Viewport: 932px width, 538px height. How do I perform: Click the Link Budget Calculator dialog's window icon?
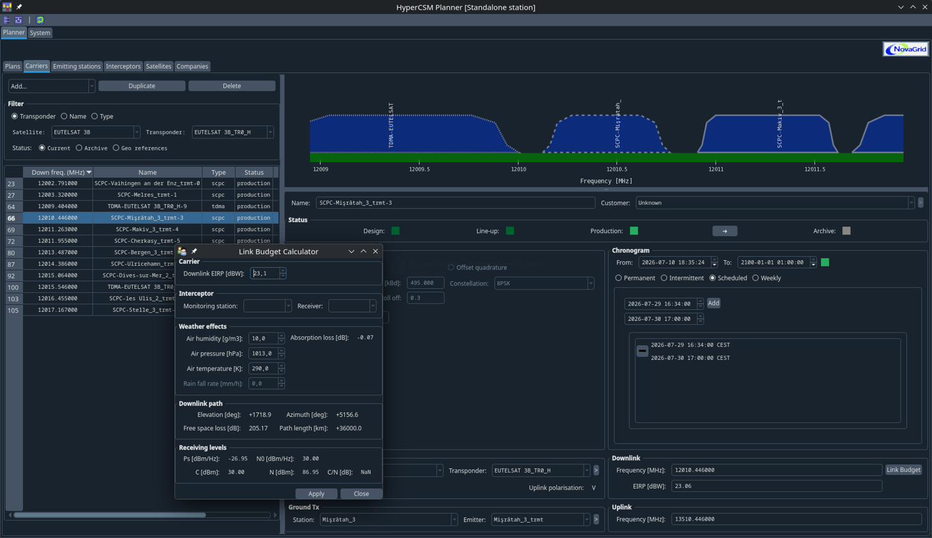[x=182, y=252]
